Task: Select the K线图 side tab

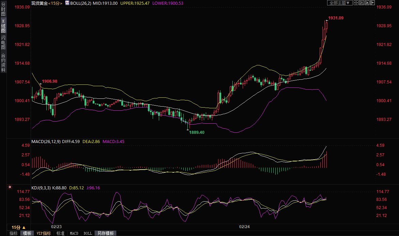Action: [x=3, y=26]
